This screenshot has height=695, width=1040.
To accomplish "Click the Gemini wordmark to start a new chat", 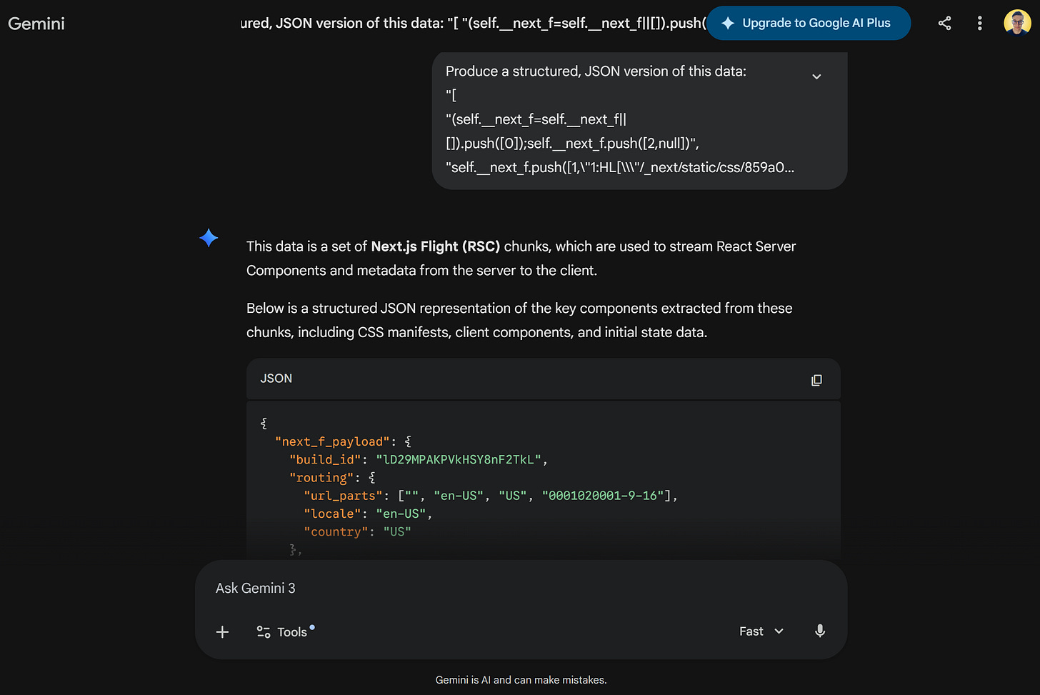I will tap(36, 23).
